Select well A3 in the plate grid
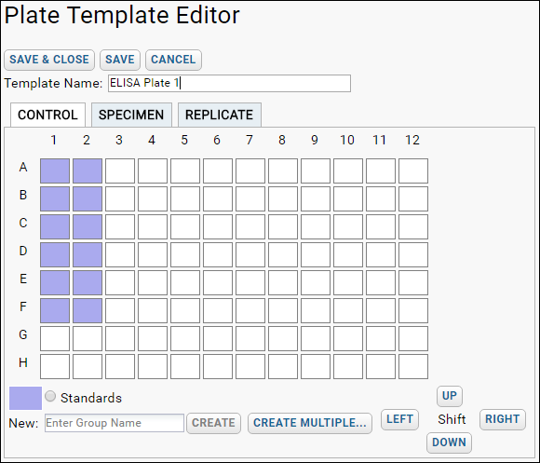The image size is (540, 463). (120, 170)
